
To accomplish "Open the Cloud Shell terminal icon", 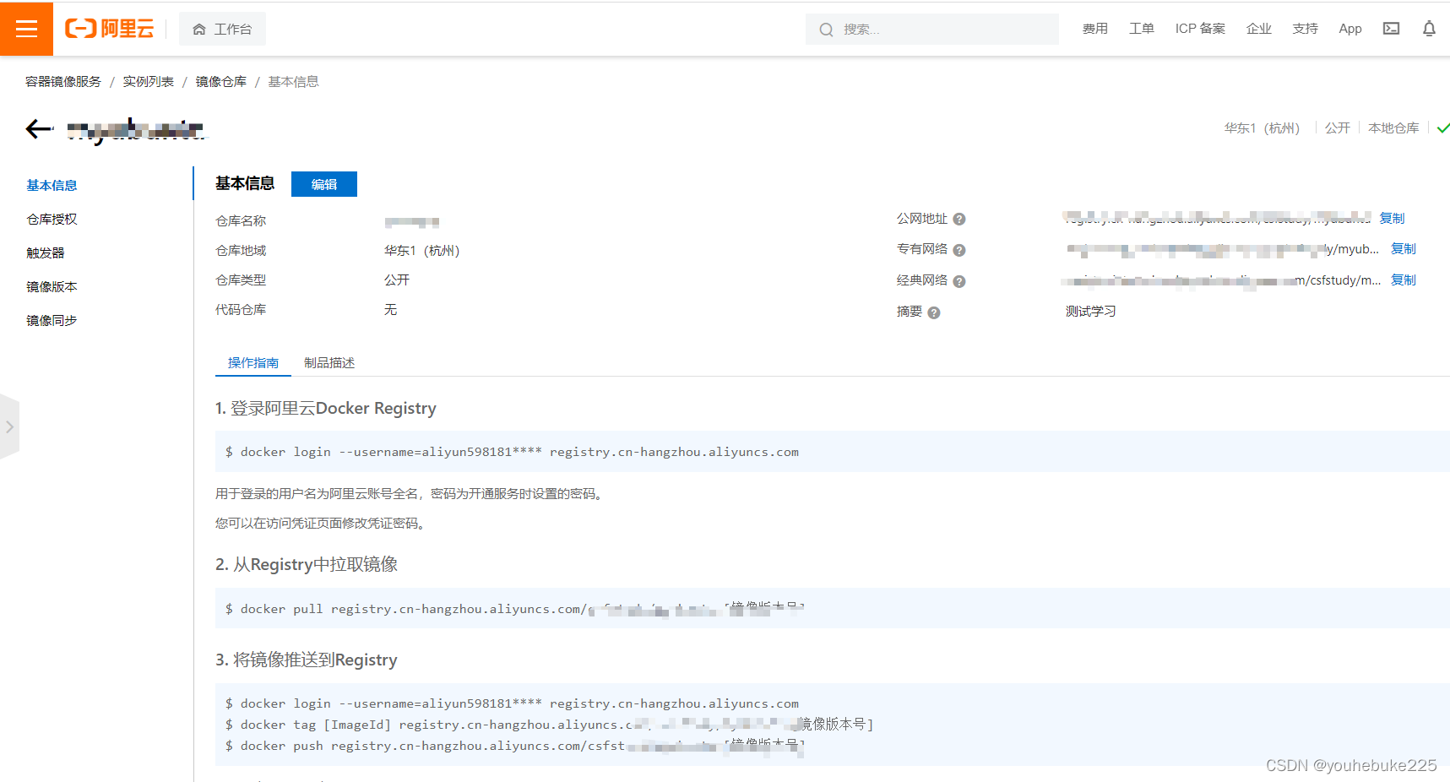I will (1391, 29).
